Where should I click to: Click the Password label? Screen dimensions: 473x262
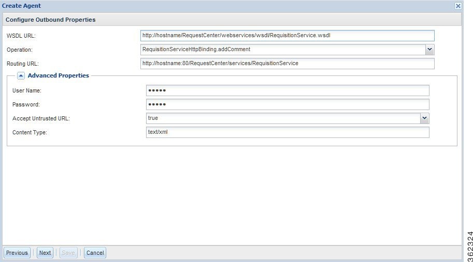[26, 104]
